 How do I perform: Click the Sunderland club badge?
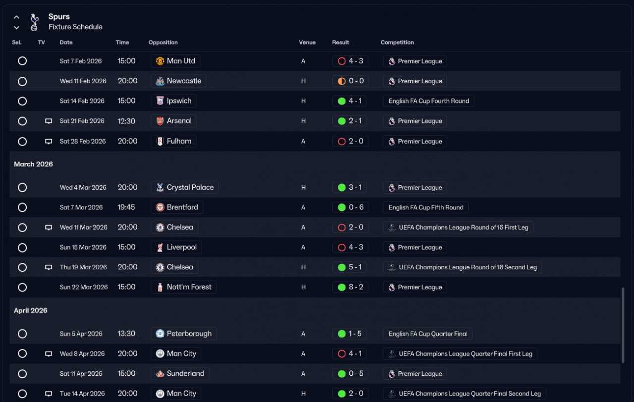tap(160, 374)
